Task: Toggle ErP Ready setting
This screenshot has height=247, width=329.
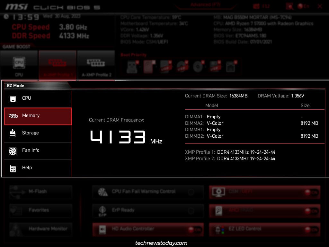Action: click(x=148, y=210)
